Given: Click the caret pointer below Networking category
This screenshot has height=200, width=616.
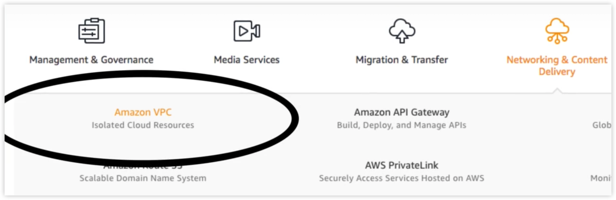Looking at the screenshot, I should point(557,91).
